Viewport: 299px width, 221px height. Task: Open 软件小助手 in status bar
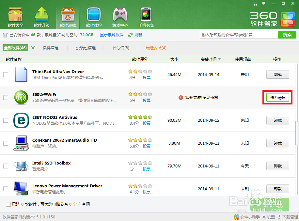[247, 217]
